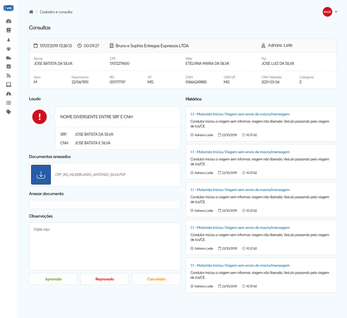Open the dashboard speedometer icon in sidebar

coord(8,21)
